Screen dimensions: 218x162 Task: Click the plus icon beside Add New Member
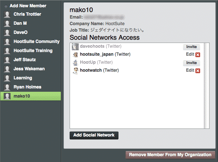coord(6,6)
